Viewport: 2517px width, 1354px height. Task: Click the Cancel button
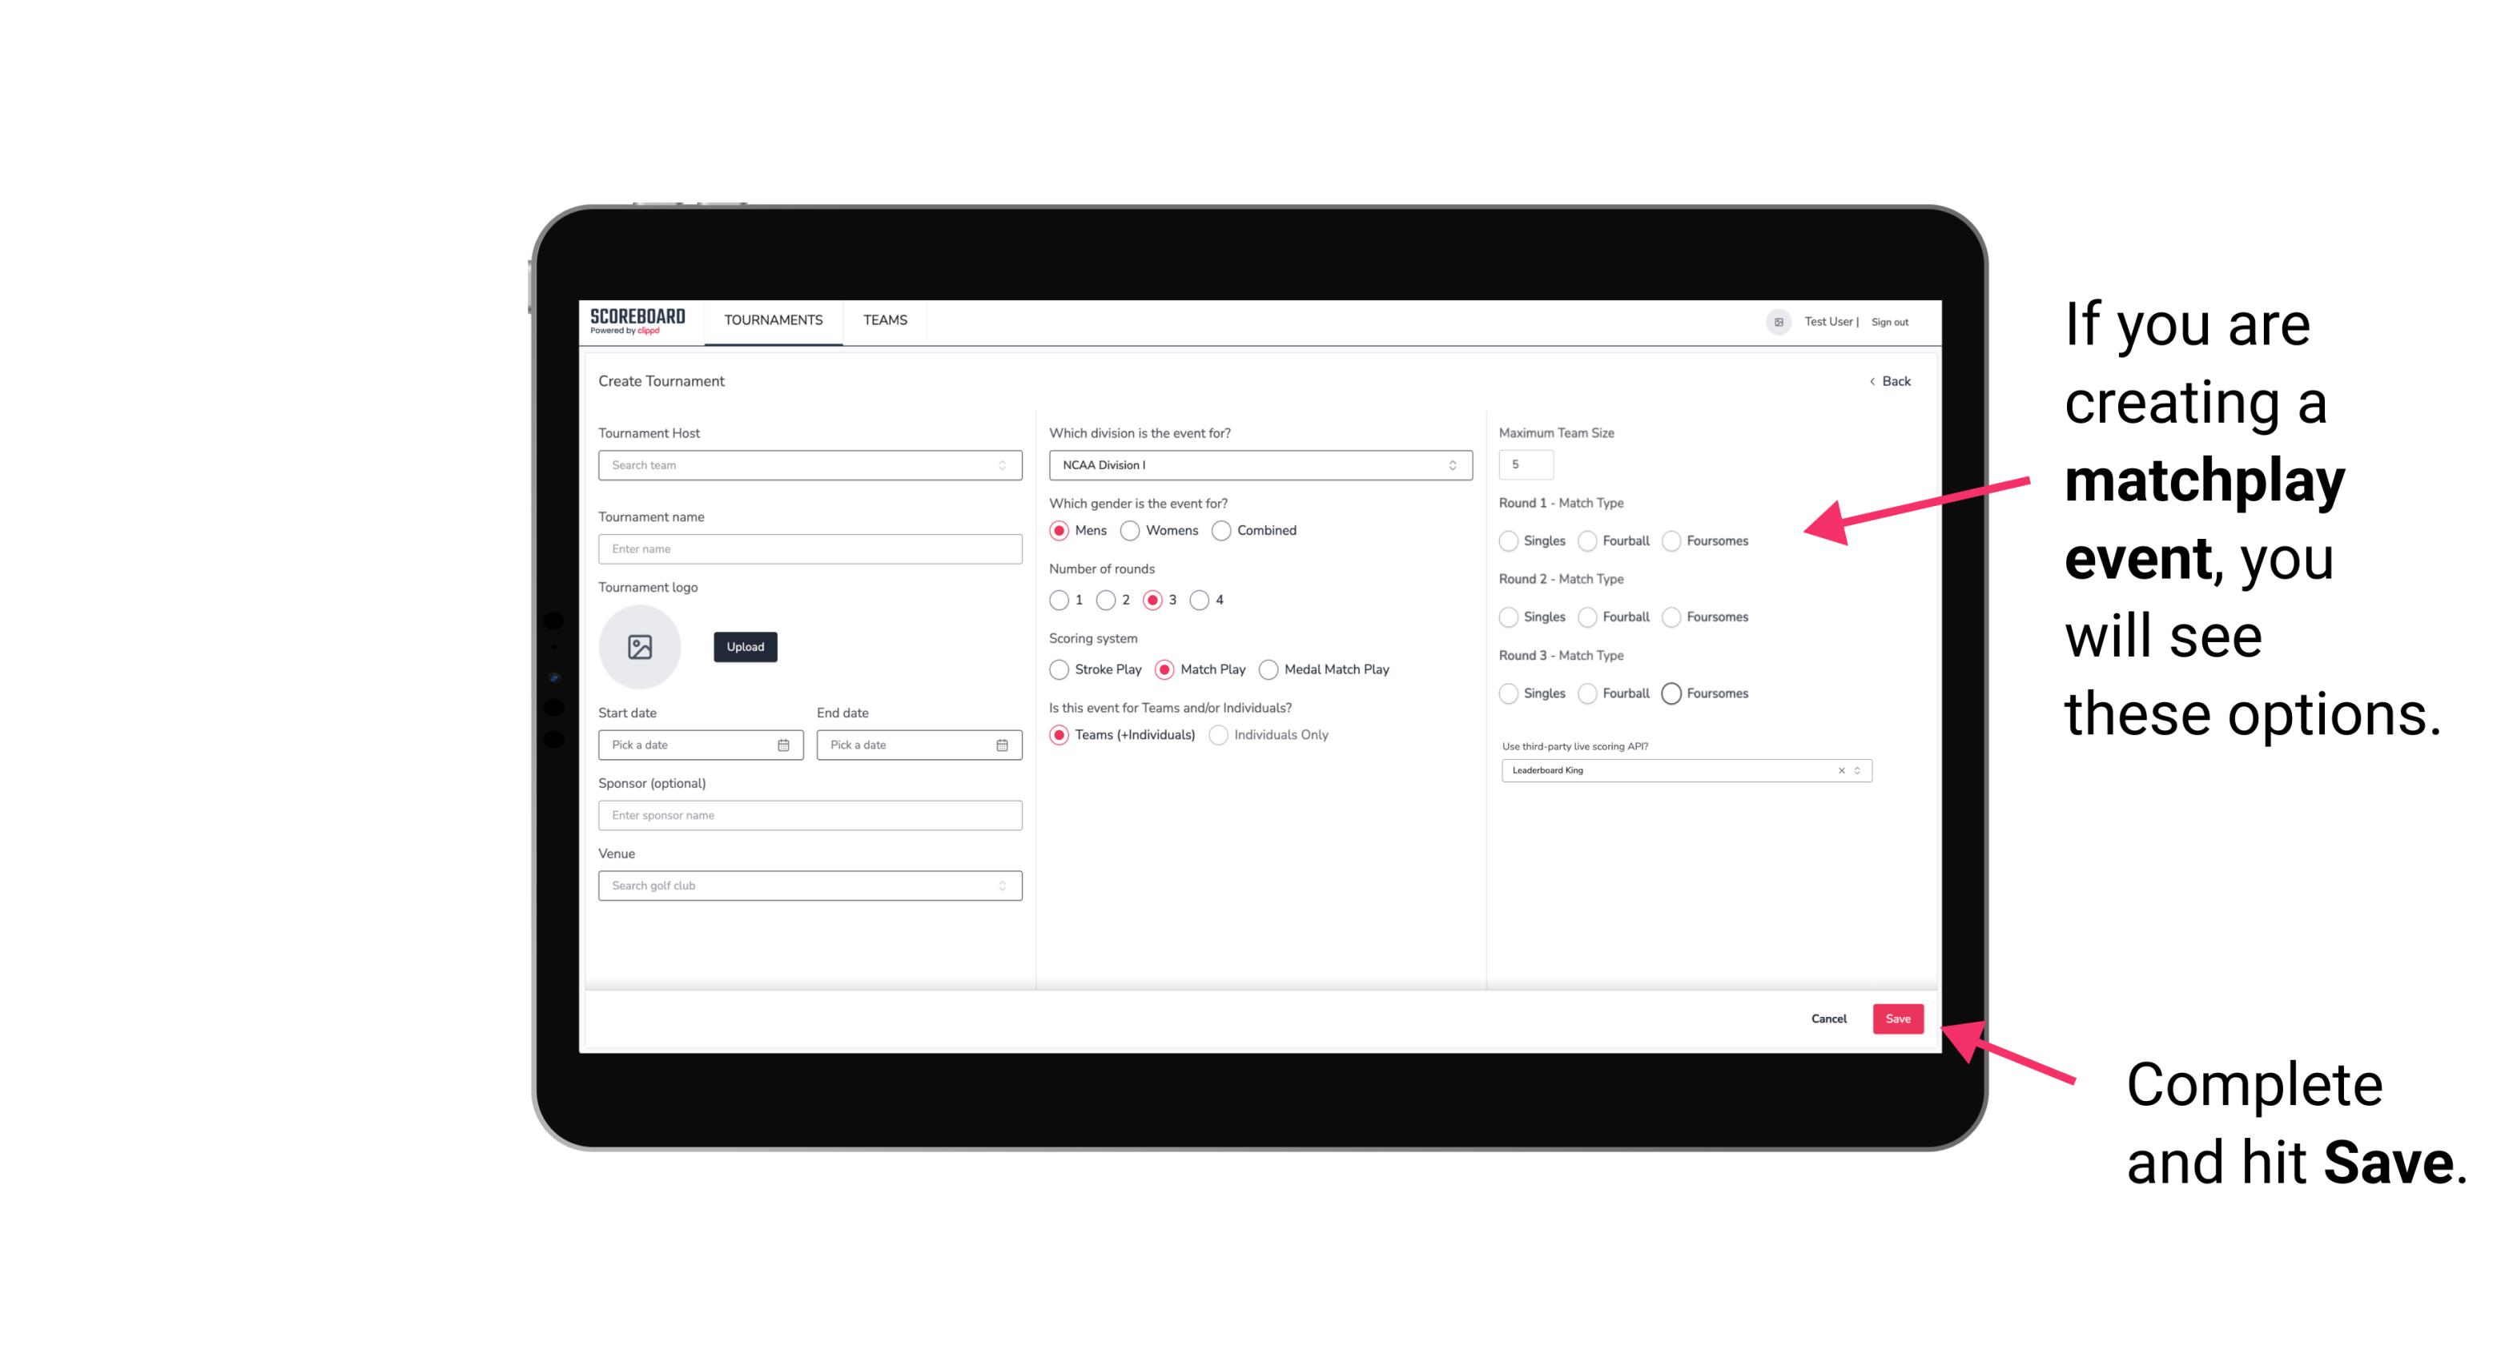[x=1828, y=1019]
